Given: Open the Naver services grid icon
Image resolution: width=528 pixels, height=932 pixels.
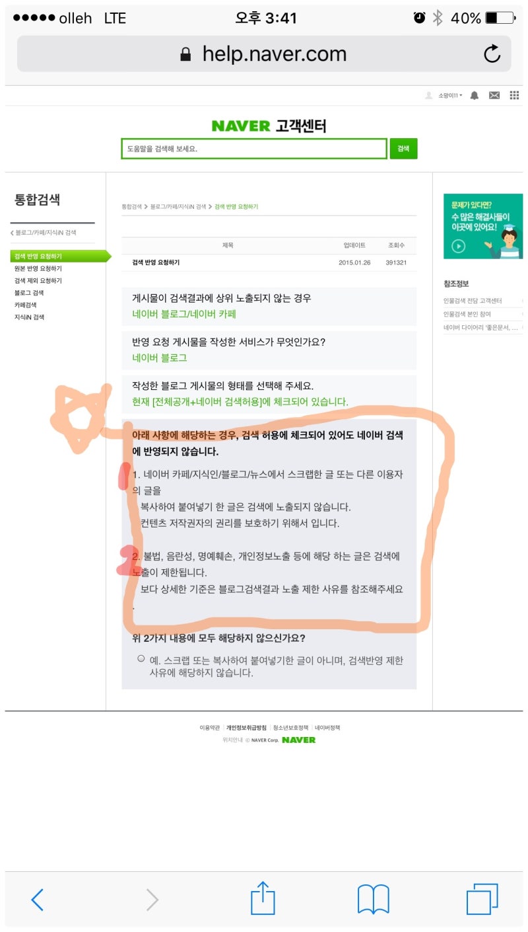Looking at the screenshot, I should (514, 95).
